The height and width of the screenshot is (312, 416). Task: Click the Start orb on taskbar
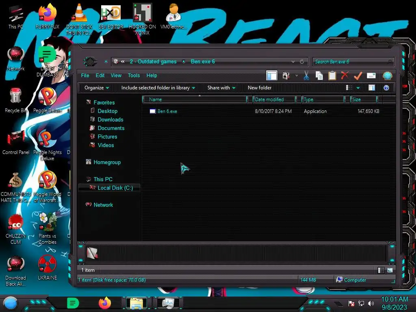[x=11, y=303]
